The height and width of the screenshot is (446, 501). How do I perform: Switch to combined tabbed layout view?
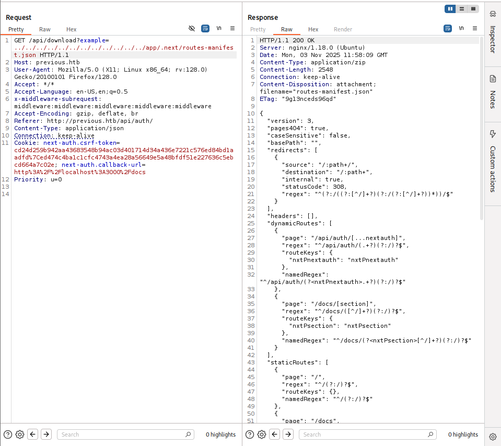coord(473,9)
